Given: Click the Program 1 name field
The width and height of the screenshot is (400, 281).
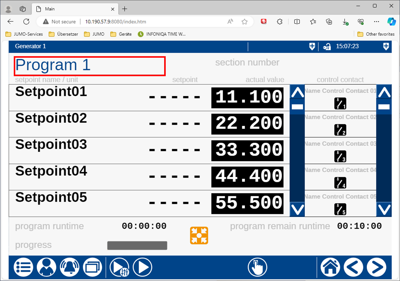Looking at the screenshot, I should pyautogui.click(x=90, y=66).
